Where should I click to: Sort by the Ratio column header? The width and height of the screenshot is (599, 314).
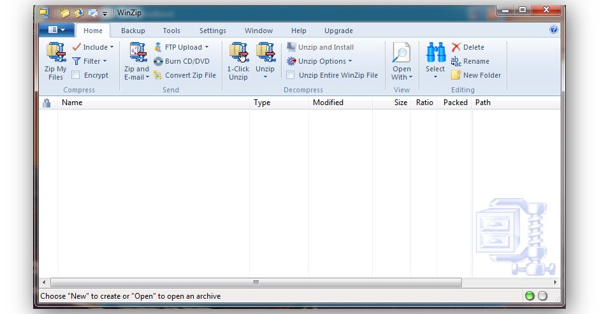(x=424, y=103)
